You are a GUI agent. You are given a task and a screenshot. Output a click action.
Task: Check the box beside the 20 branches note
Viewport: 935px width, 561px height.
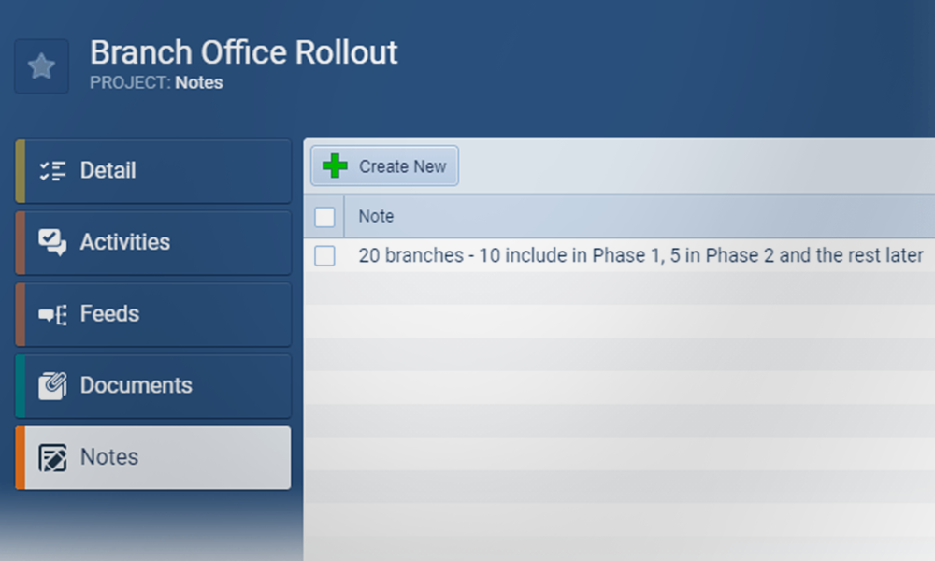tap(324, 255)
